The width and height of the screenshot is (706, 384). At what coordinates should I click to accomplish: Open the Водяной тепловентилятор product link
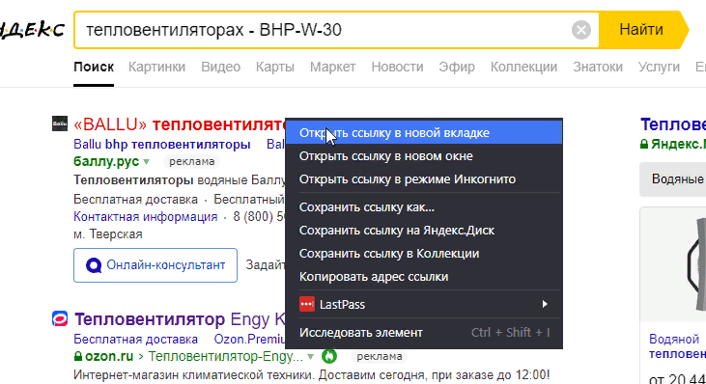coord(677,346)
